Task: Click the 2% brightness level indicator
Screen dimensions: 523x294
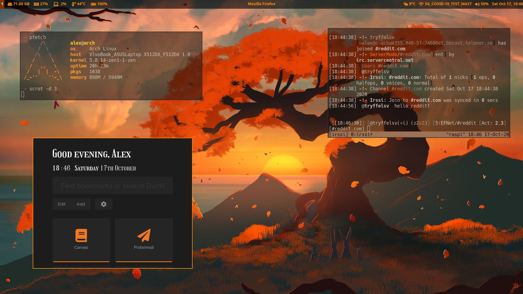Action: 63,4
